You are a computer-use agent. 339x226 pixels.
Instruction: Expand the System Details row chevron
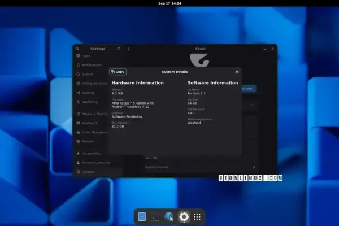tap(254, 167)
